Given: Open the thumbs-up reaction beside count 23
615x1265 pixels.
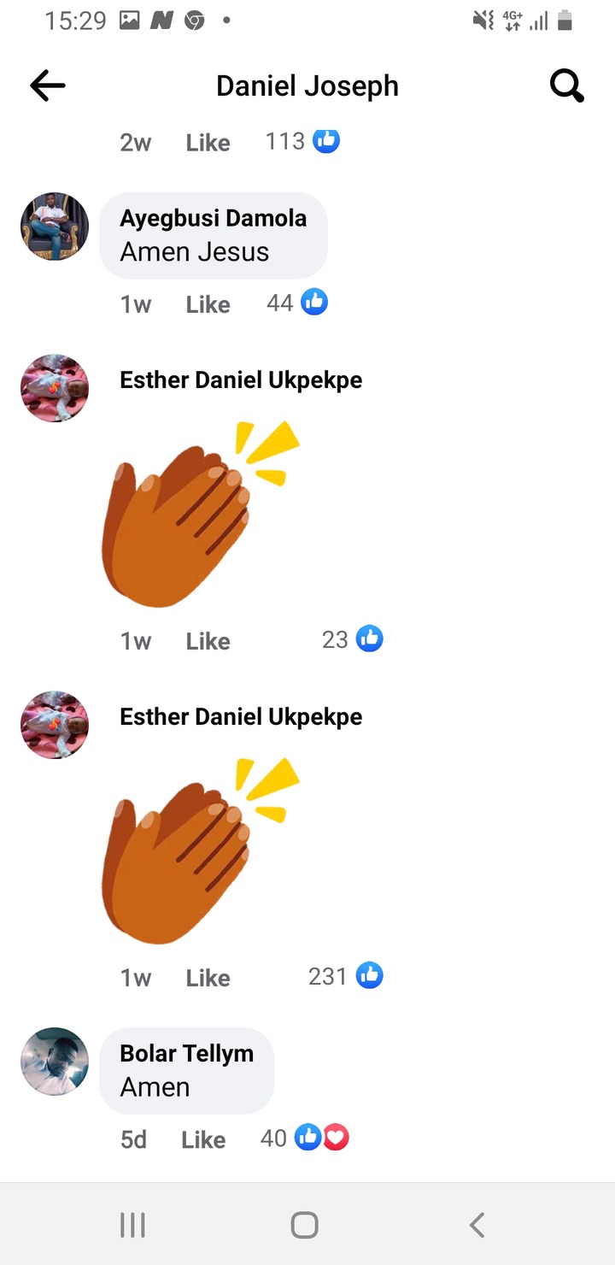Looking at the screenshot, I should click(x=369, y=638).
